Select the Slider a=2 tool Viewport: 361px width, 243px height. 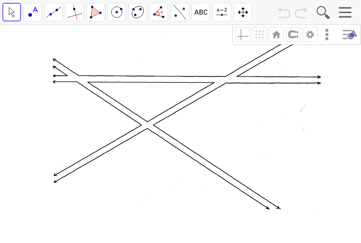pyautogui.click(x=222, y=12)
